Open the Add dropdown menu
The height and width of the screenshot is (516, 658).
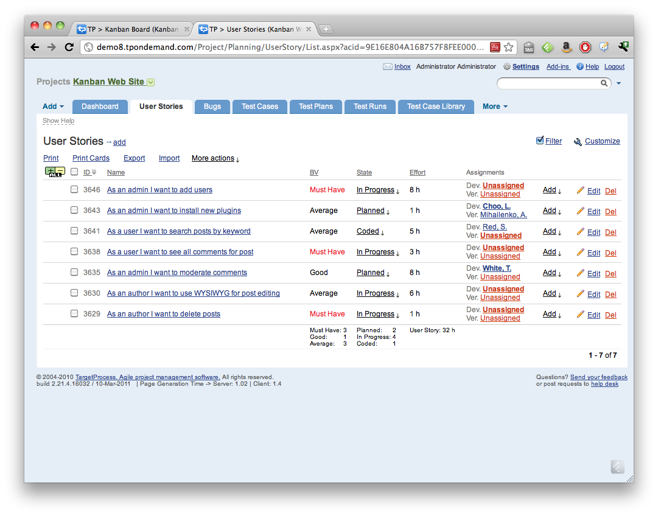tap(53, 106)
